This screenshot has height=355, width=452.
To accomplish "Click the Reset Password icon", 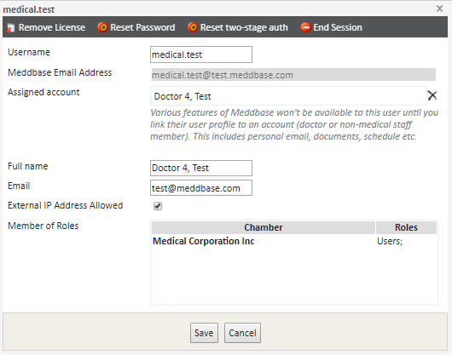I will click(x=102, y=27).
